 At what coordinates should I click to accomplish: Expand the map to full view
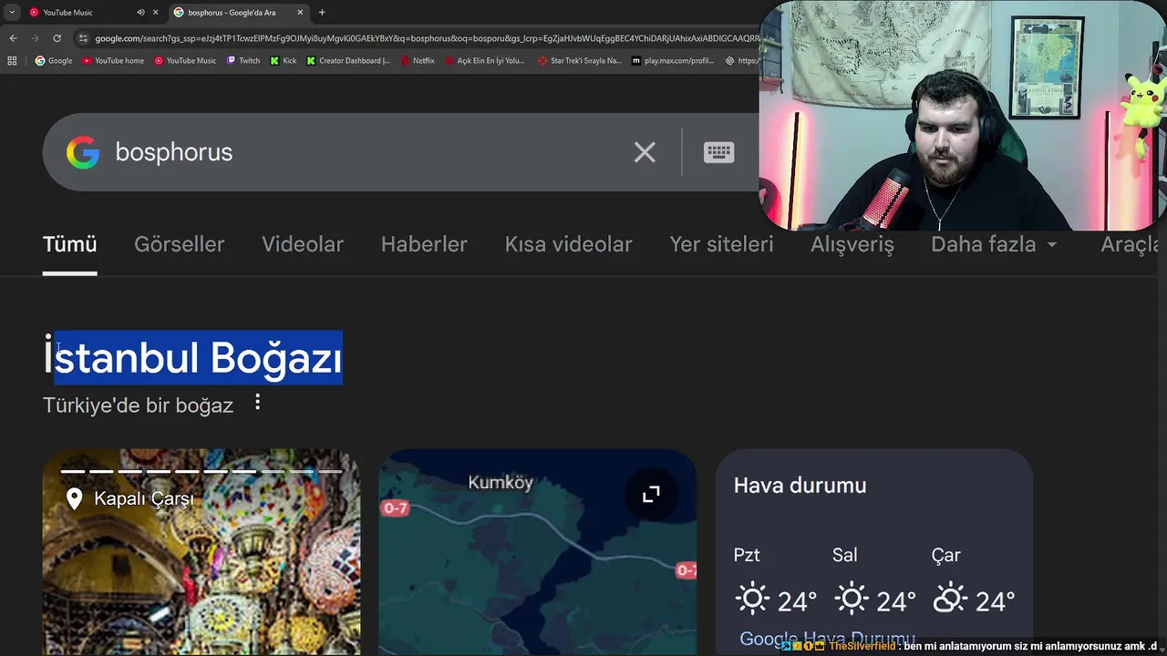tap(651, 494)
